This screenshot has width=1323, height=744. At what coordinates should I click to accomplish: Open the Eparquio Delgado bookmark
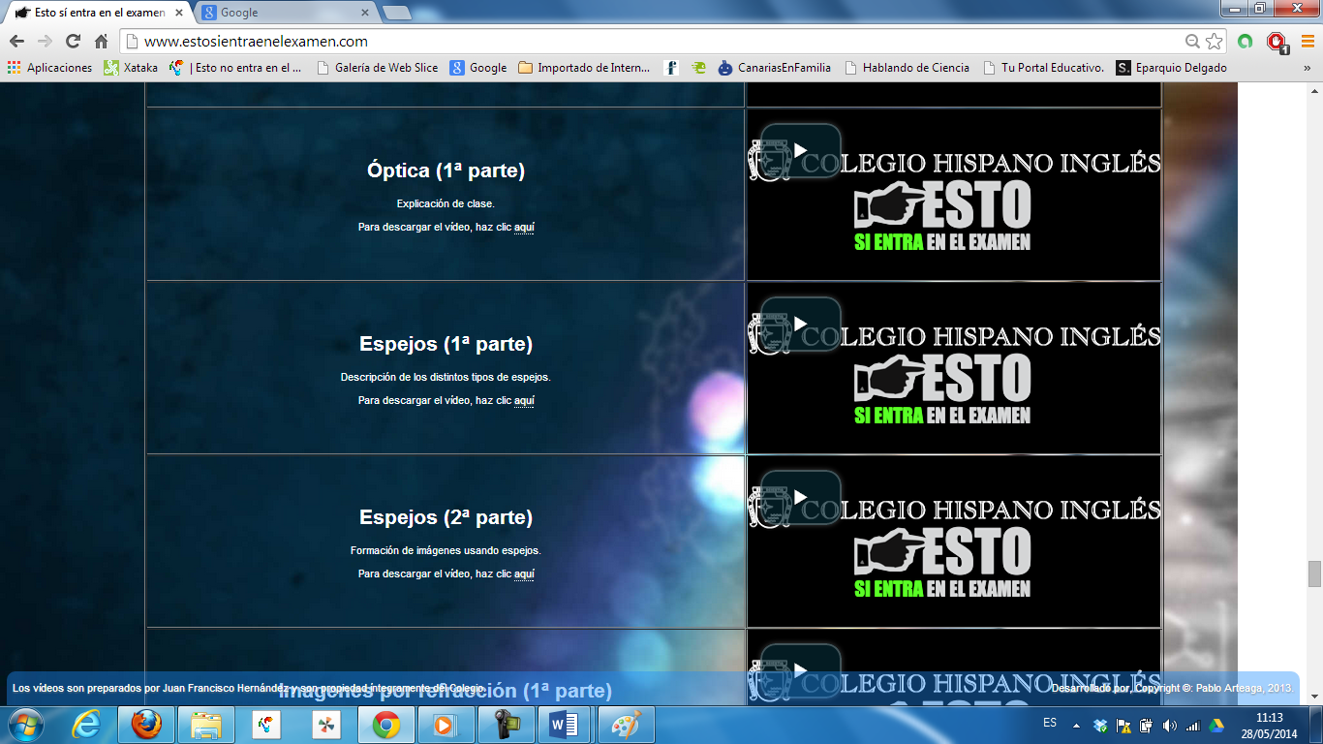pyautogui.click(x=1171, y=68)
